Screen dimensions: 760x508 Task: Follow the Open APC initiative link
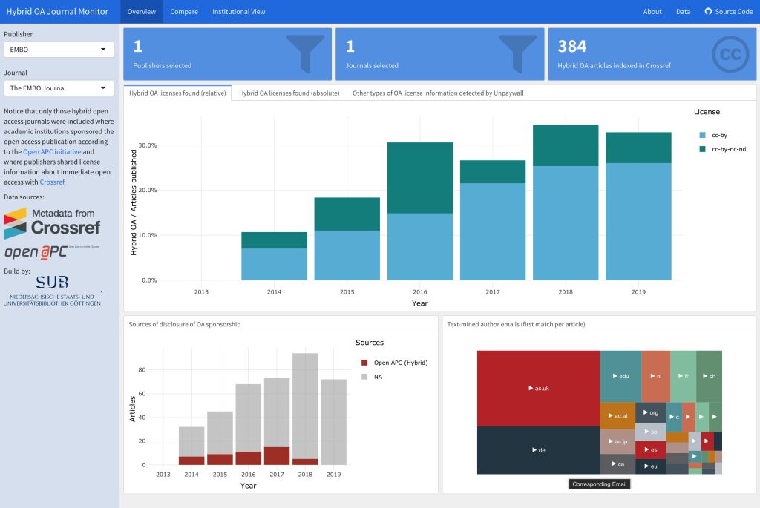point(52,151)
